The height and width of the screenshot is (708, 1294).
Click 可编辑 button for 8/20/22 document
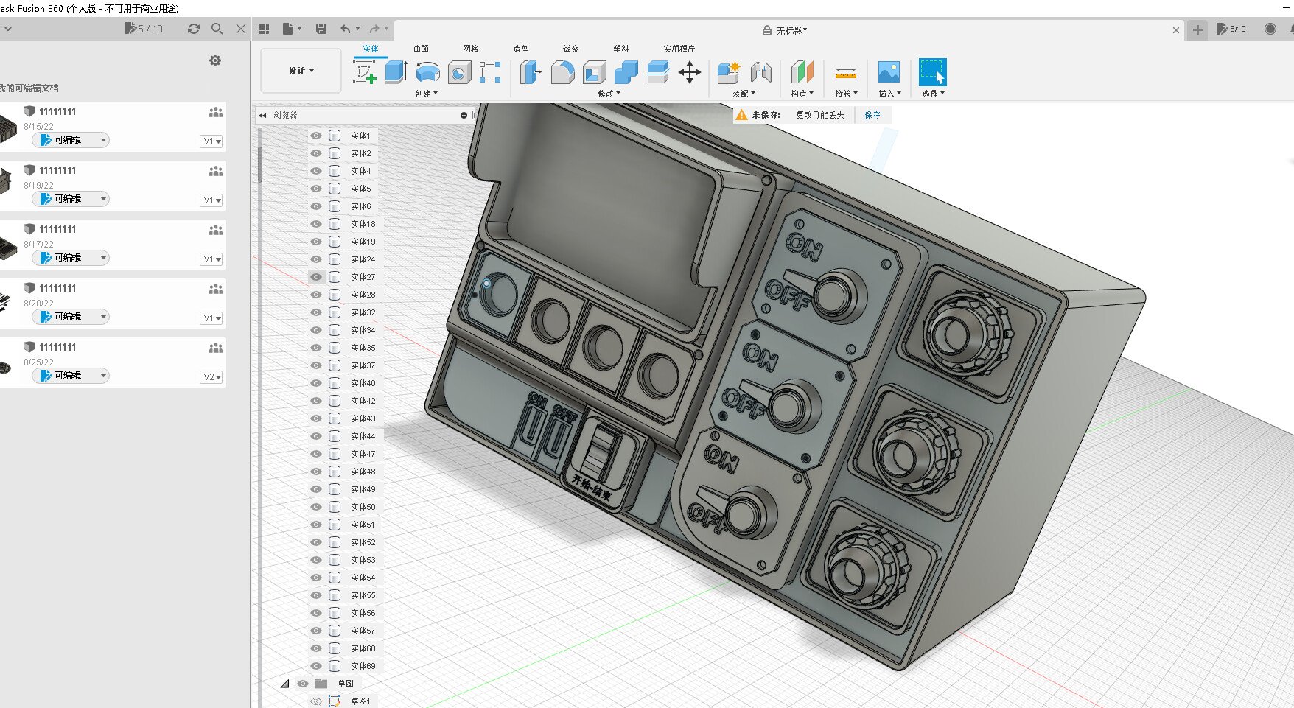[71, 317]
